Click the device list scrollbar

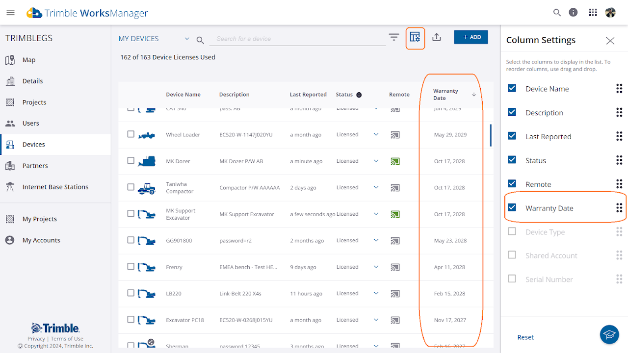(x=491, y=135)
